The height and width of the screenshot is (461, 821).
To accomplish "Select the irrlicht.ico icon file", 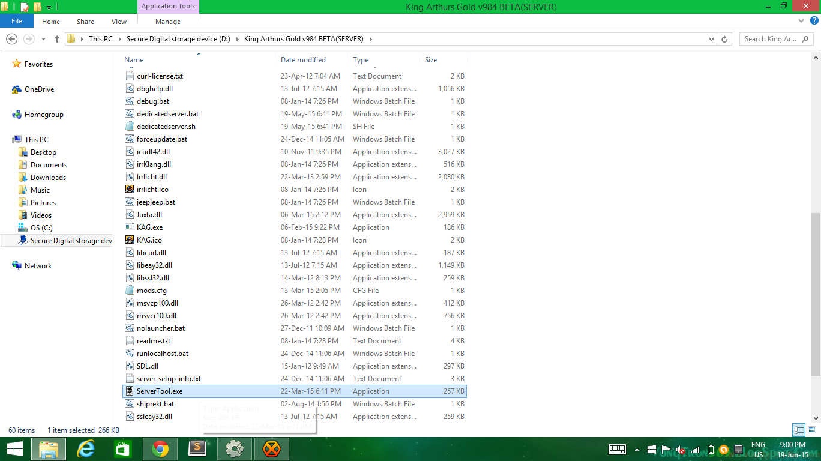I will pos(152,190).
